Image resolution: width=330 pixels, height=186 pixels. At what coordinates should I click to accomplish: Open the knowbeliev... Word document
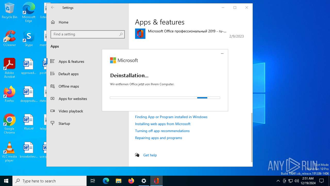[x=29, y=150]
